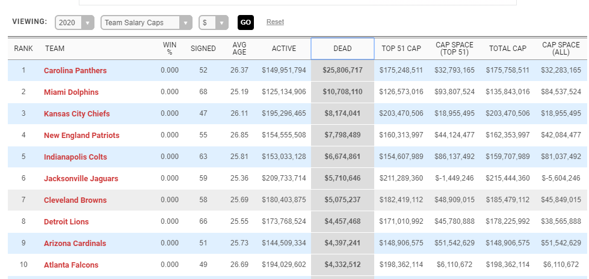Click Lions signed count 66

(203, 221)
